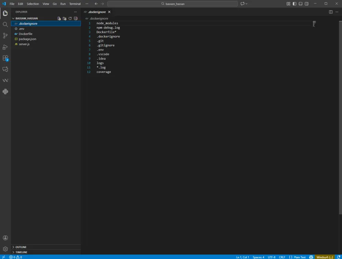342x259 pixels.
Task: Change Spaces: 4 indentation setting
Action: 258,257
